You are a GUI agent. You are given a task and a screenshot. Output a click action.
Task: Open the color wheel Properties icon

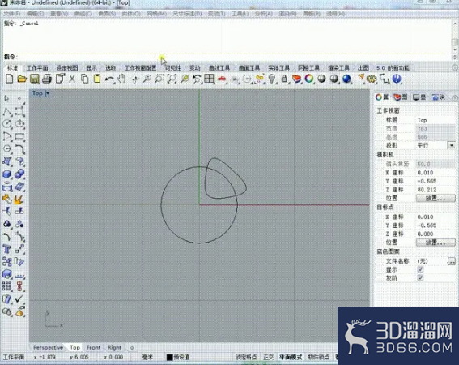309,79
